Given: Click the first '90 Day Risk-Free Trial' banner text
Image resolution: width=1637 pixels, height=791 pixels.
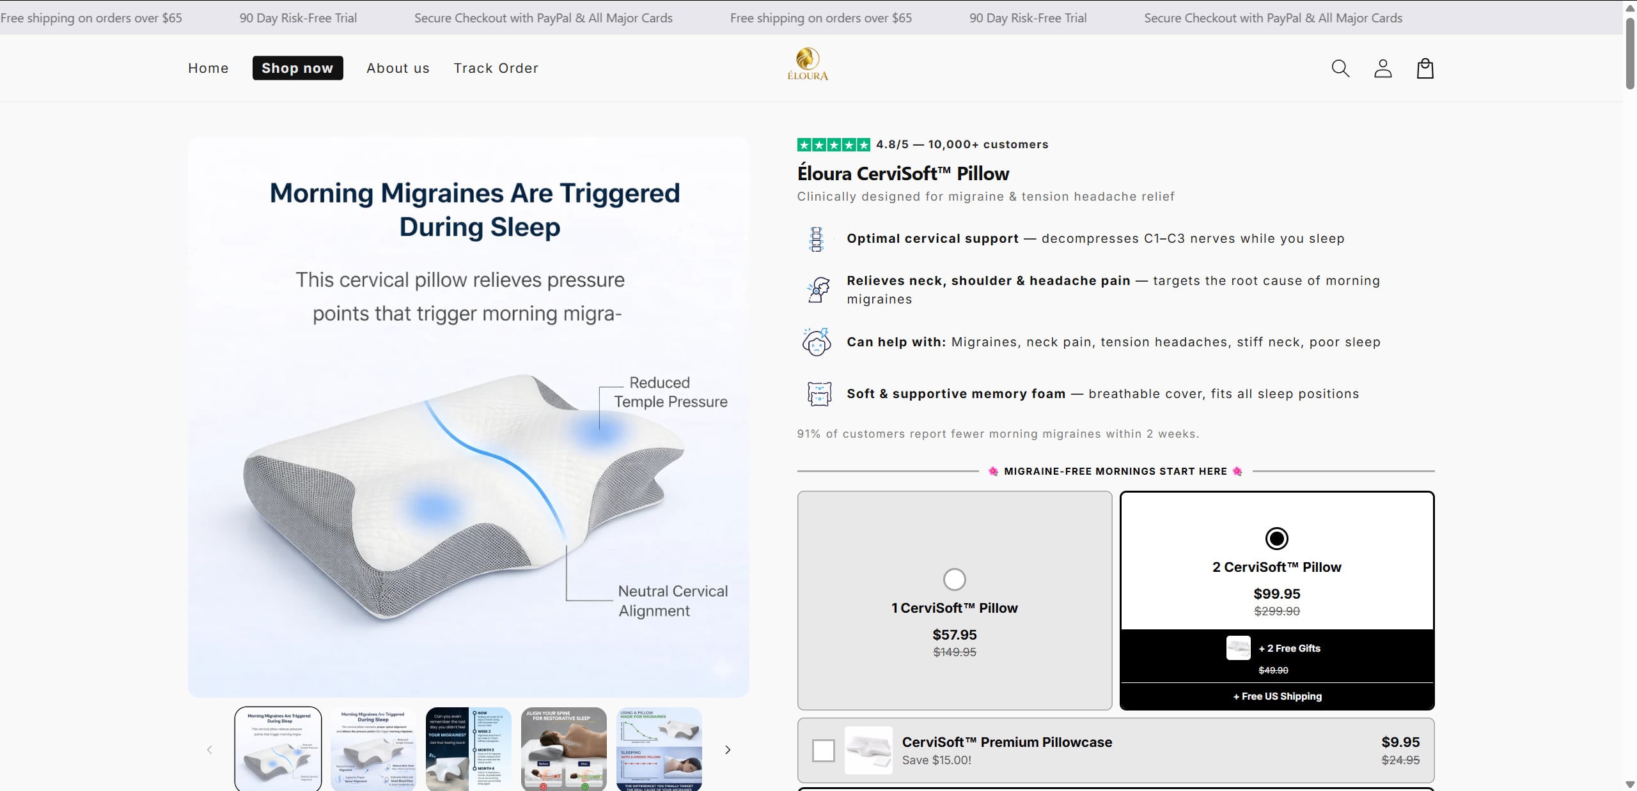Looking at the screenshot, I should click(298, 18).
